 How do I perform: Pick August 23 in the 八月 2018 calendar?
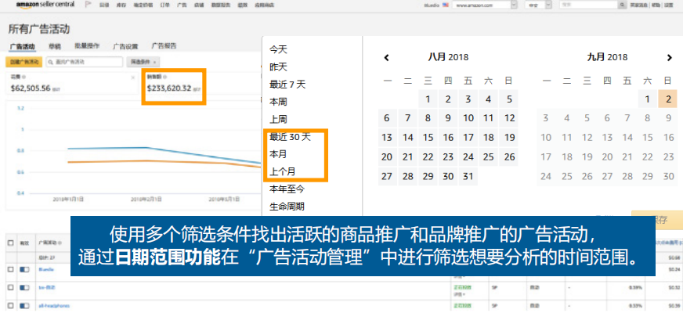coord(448,156)
